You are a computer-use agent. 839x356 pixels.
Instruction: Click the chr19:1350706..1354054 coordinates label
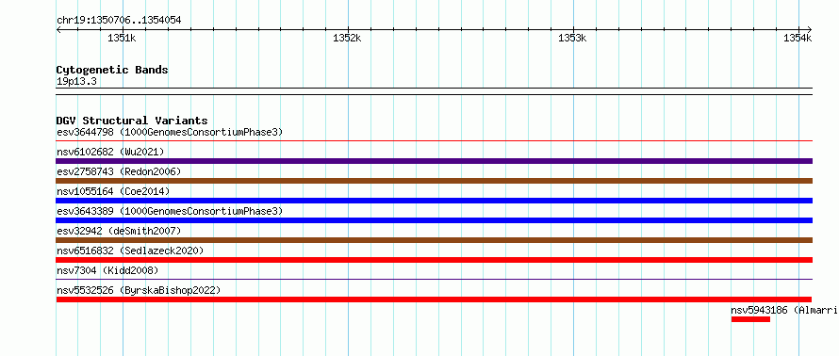tap(119, 21)
